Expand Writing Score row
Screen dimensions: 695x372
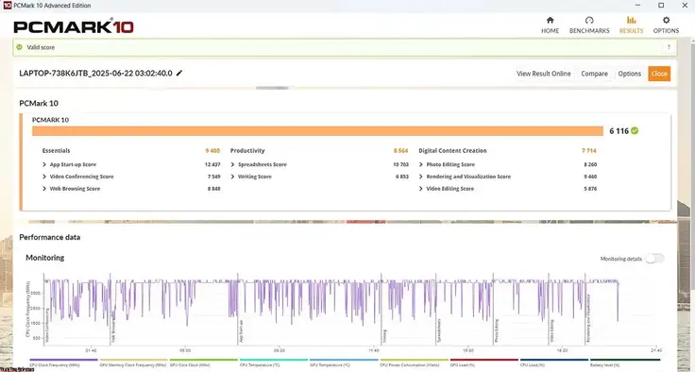(232, 177)
